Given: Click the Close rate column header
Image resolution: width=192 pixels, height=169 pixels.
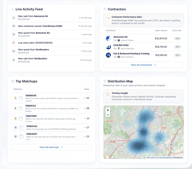Looking at the screenshot, I should [x=177, y=30].
